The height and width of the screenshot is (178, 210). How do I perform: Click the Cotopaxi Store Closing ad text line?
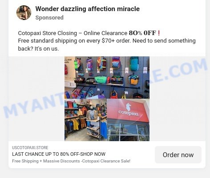pyautogui.click(x=89, y=33)
